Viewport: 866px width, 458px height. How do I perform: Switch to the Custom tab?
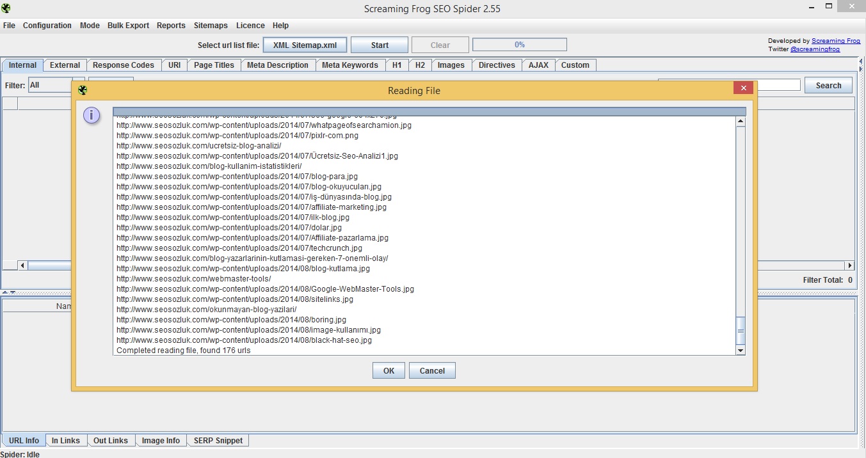(575, 65)
